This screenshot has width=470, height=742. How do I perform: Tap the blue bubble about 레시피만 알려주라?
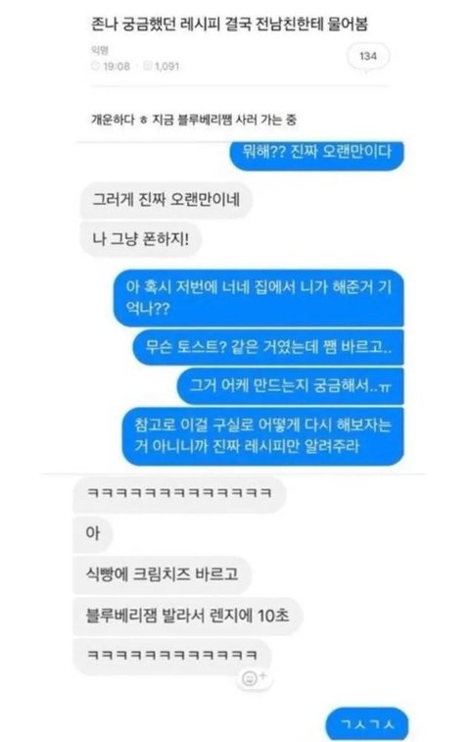(262, 436)
